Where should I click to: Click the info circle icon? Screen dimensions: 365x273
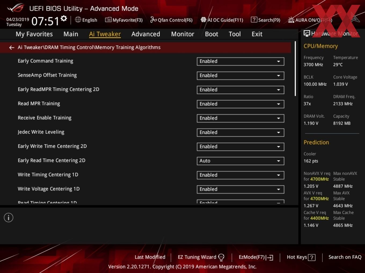[x=9, y=218]
